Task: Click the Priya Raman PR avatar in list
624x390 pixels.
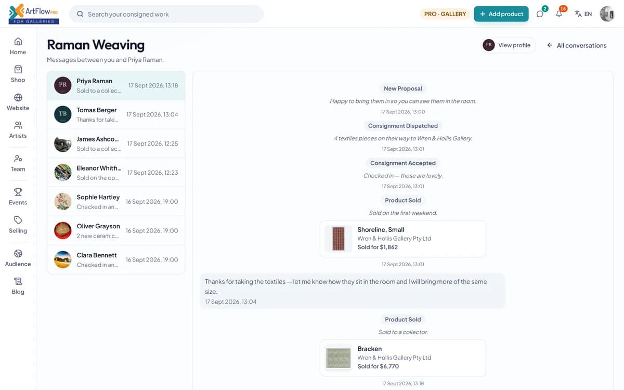Action: click(x=63, y=85)
